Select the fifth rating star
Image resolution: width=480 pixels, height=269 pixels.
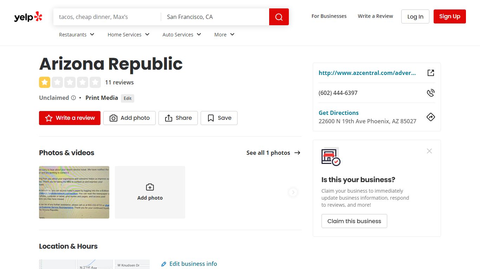click(95, 82)
